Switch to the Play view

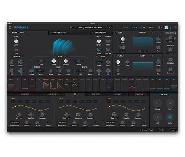point(126,27)
